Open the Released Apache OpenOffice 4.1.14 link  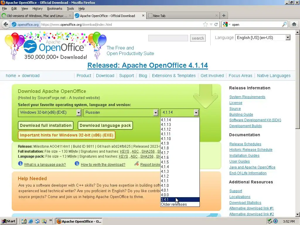(148, 65)
